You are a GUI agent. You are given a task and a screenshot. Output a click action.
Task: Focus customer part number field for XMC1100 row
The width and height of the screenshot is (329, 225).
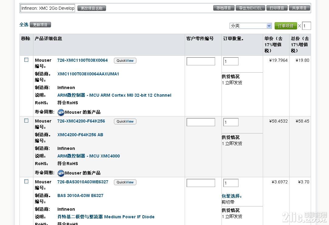201,61
